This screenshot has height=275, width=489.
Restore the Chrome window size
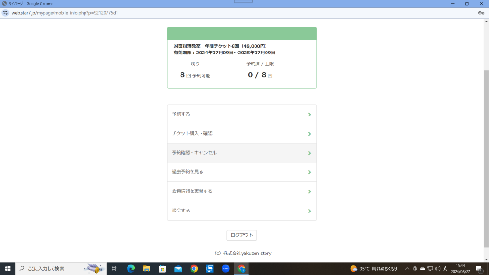coord(467,4)
